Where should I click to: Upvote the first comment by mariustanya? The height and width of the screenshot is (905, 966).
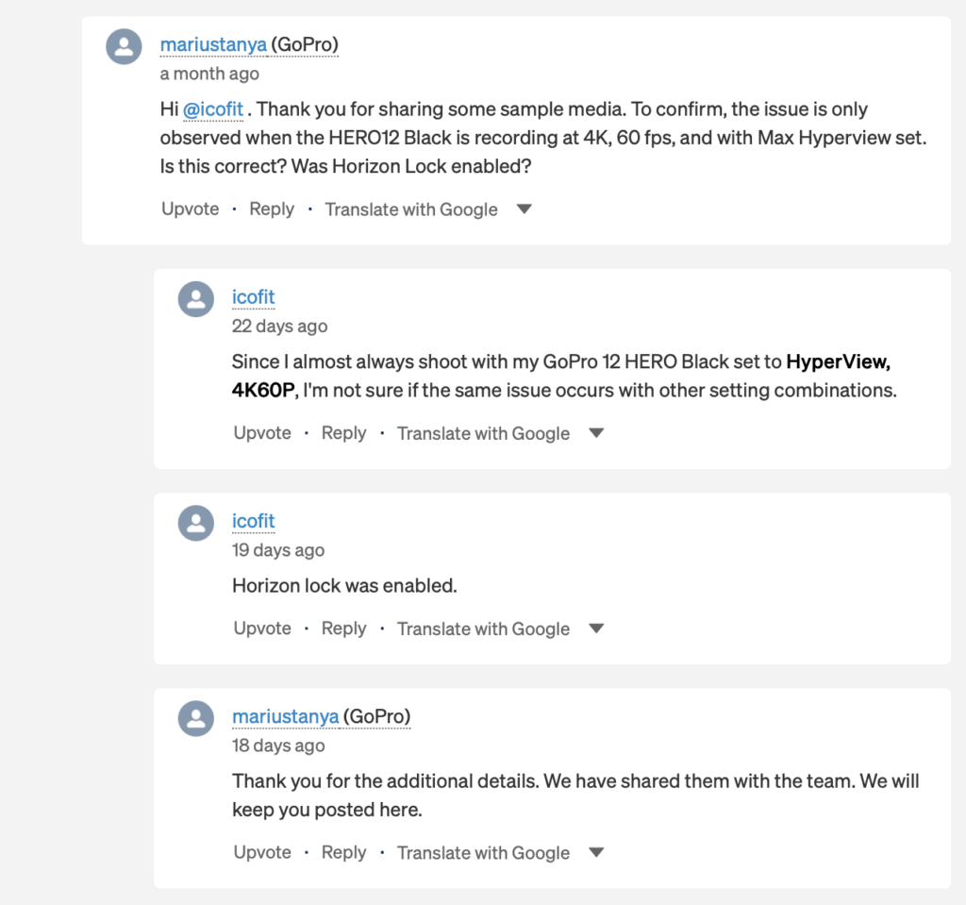[x=191, y=209]
